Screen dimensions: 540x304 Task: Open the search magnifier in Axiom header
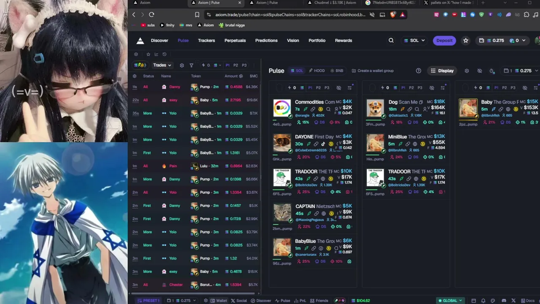(391, 41)
